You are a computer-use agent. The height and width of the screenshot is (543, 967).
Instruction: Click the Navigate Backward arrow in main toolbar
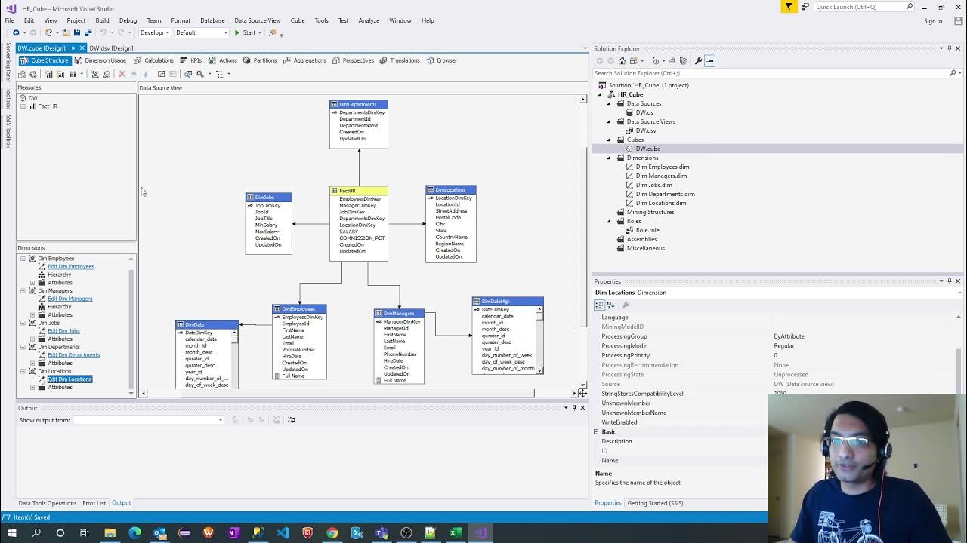(16, 32)
